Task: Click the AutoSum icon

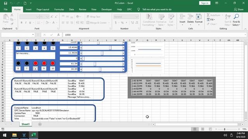Action: click(x=208, y=15)
